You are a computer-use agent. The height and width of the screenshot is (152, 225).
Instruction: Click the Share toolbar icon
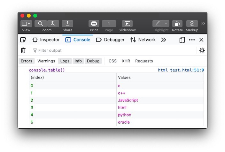click(67, 24)
